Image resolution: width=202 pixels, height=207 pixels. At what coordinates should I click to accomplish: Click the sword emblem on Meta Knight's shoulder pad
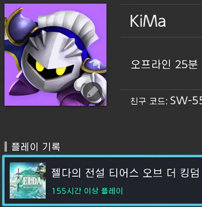coord(95,63)
